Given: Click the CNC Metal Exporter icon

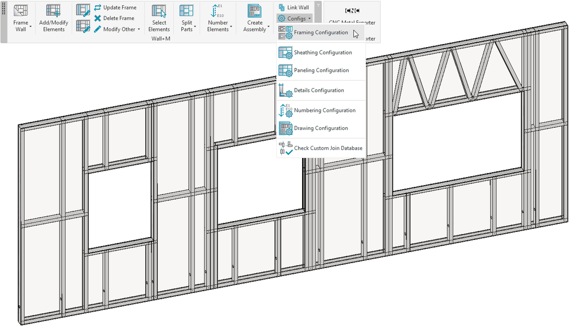Looking at the screenshot, I should pos(352,11).
